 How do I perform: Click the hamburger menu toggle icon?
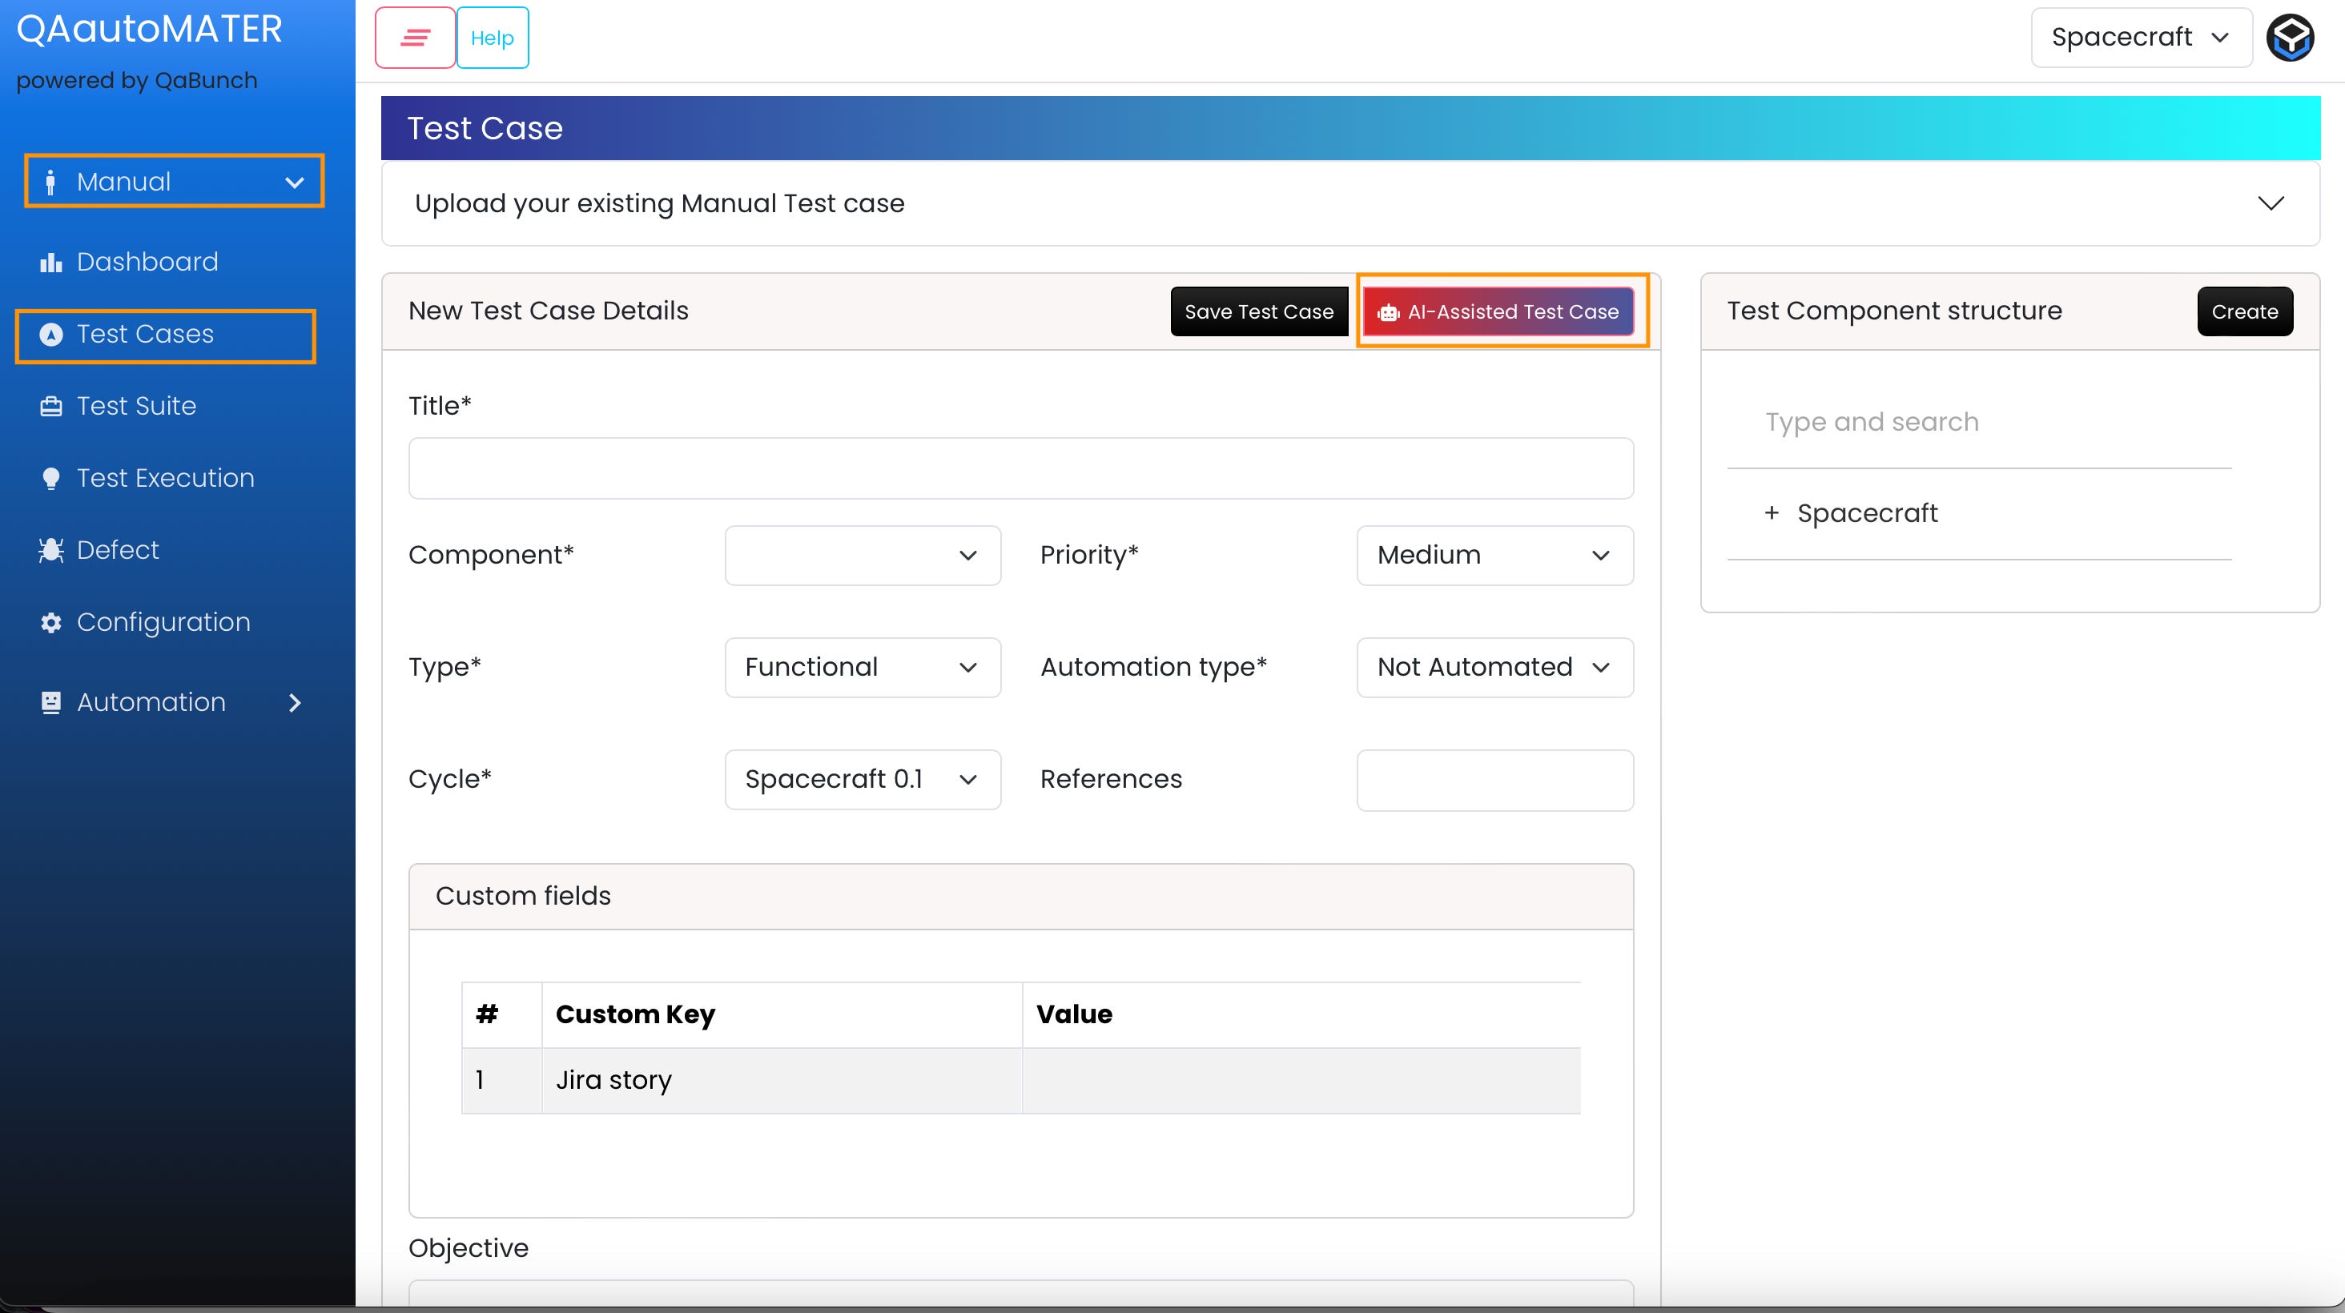pyautogui.click(x=415, y=38)
